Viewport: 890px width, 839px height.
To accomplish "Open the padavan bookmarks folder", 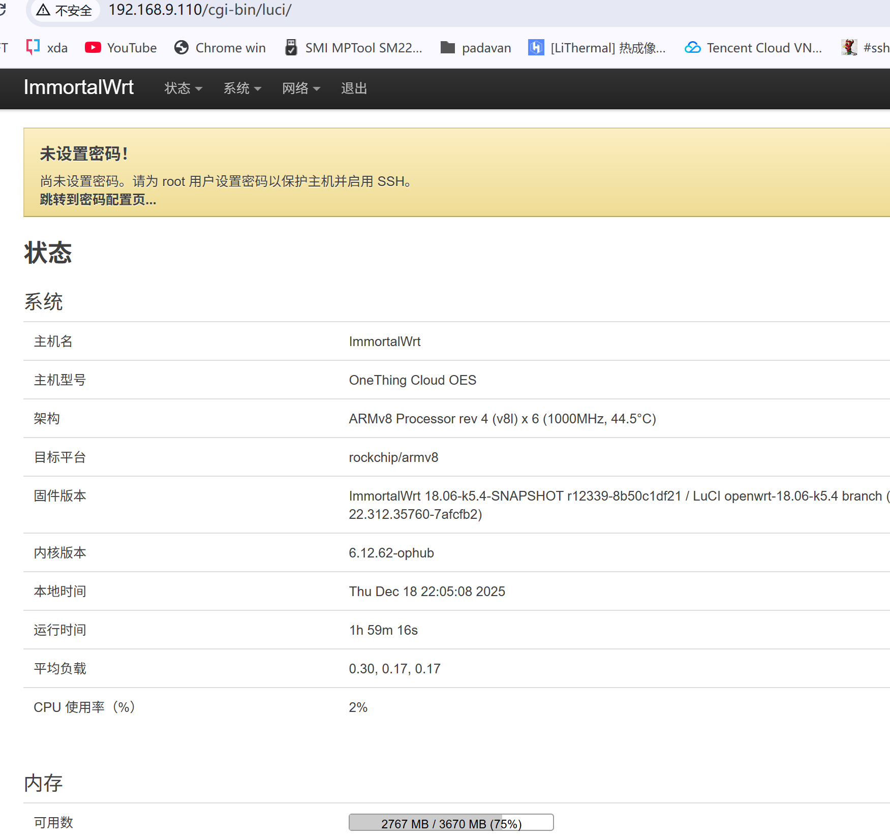I will tap(486, 47).
